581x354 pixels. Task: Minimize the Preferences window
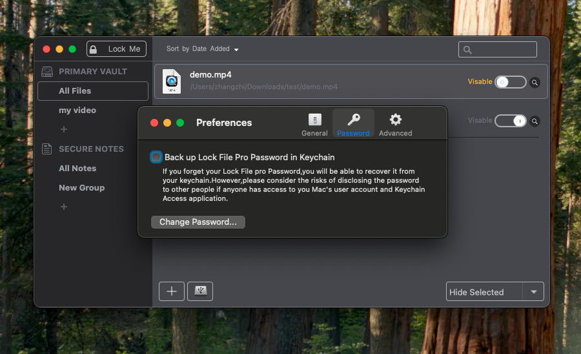pyautogui.click(x=167, y=123)
